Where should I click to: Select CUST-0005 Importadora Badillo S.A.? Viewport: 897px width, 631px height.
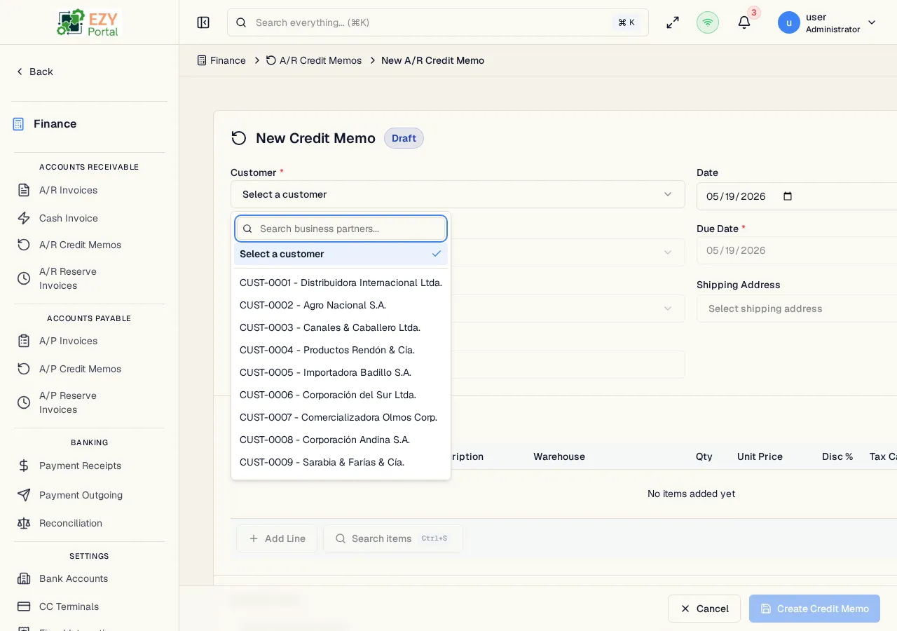[x=341, y=372]
